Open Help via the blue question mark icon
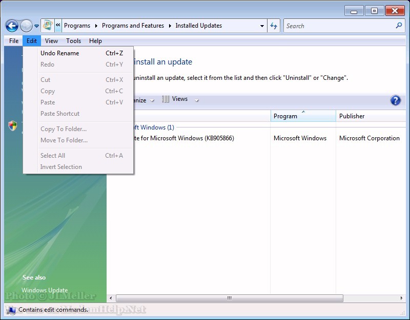 pyautogui.click(x=395, y=100)
